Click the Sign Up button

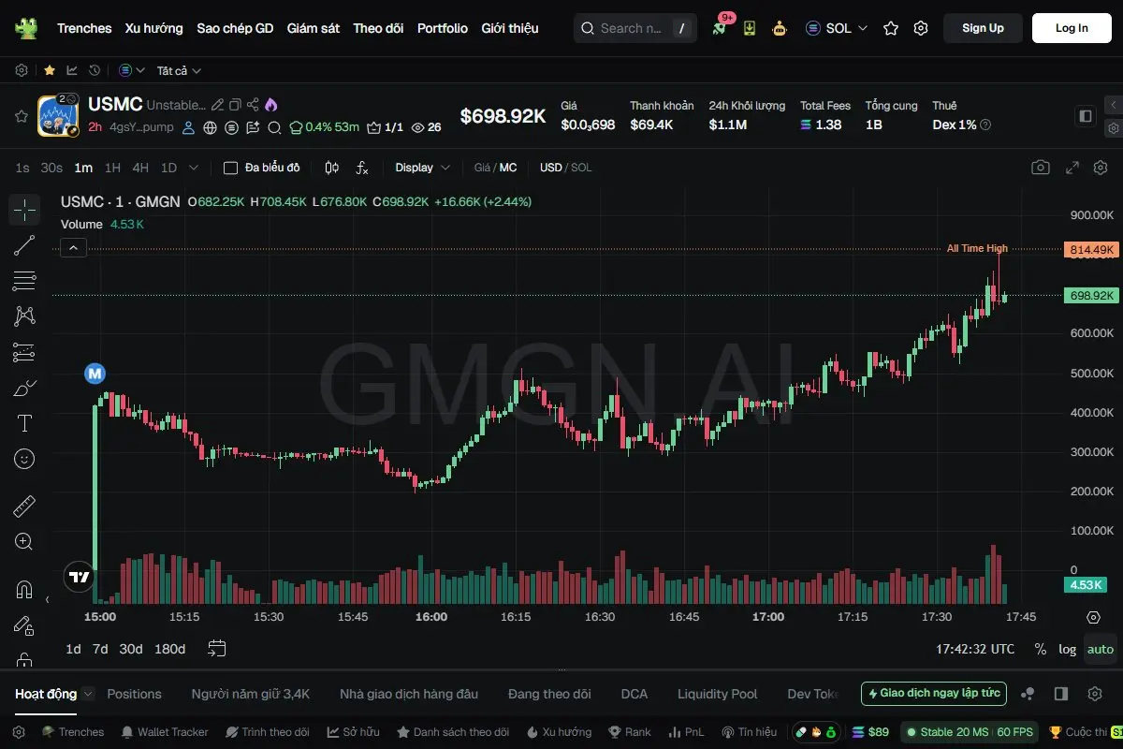[x=983, y=28]
